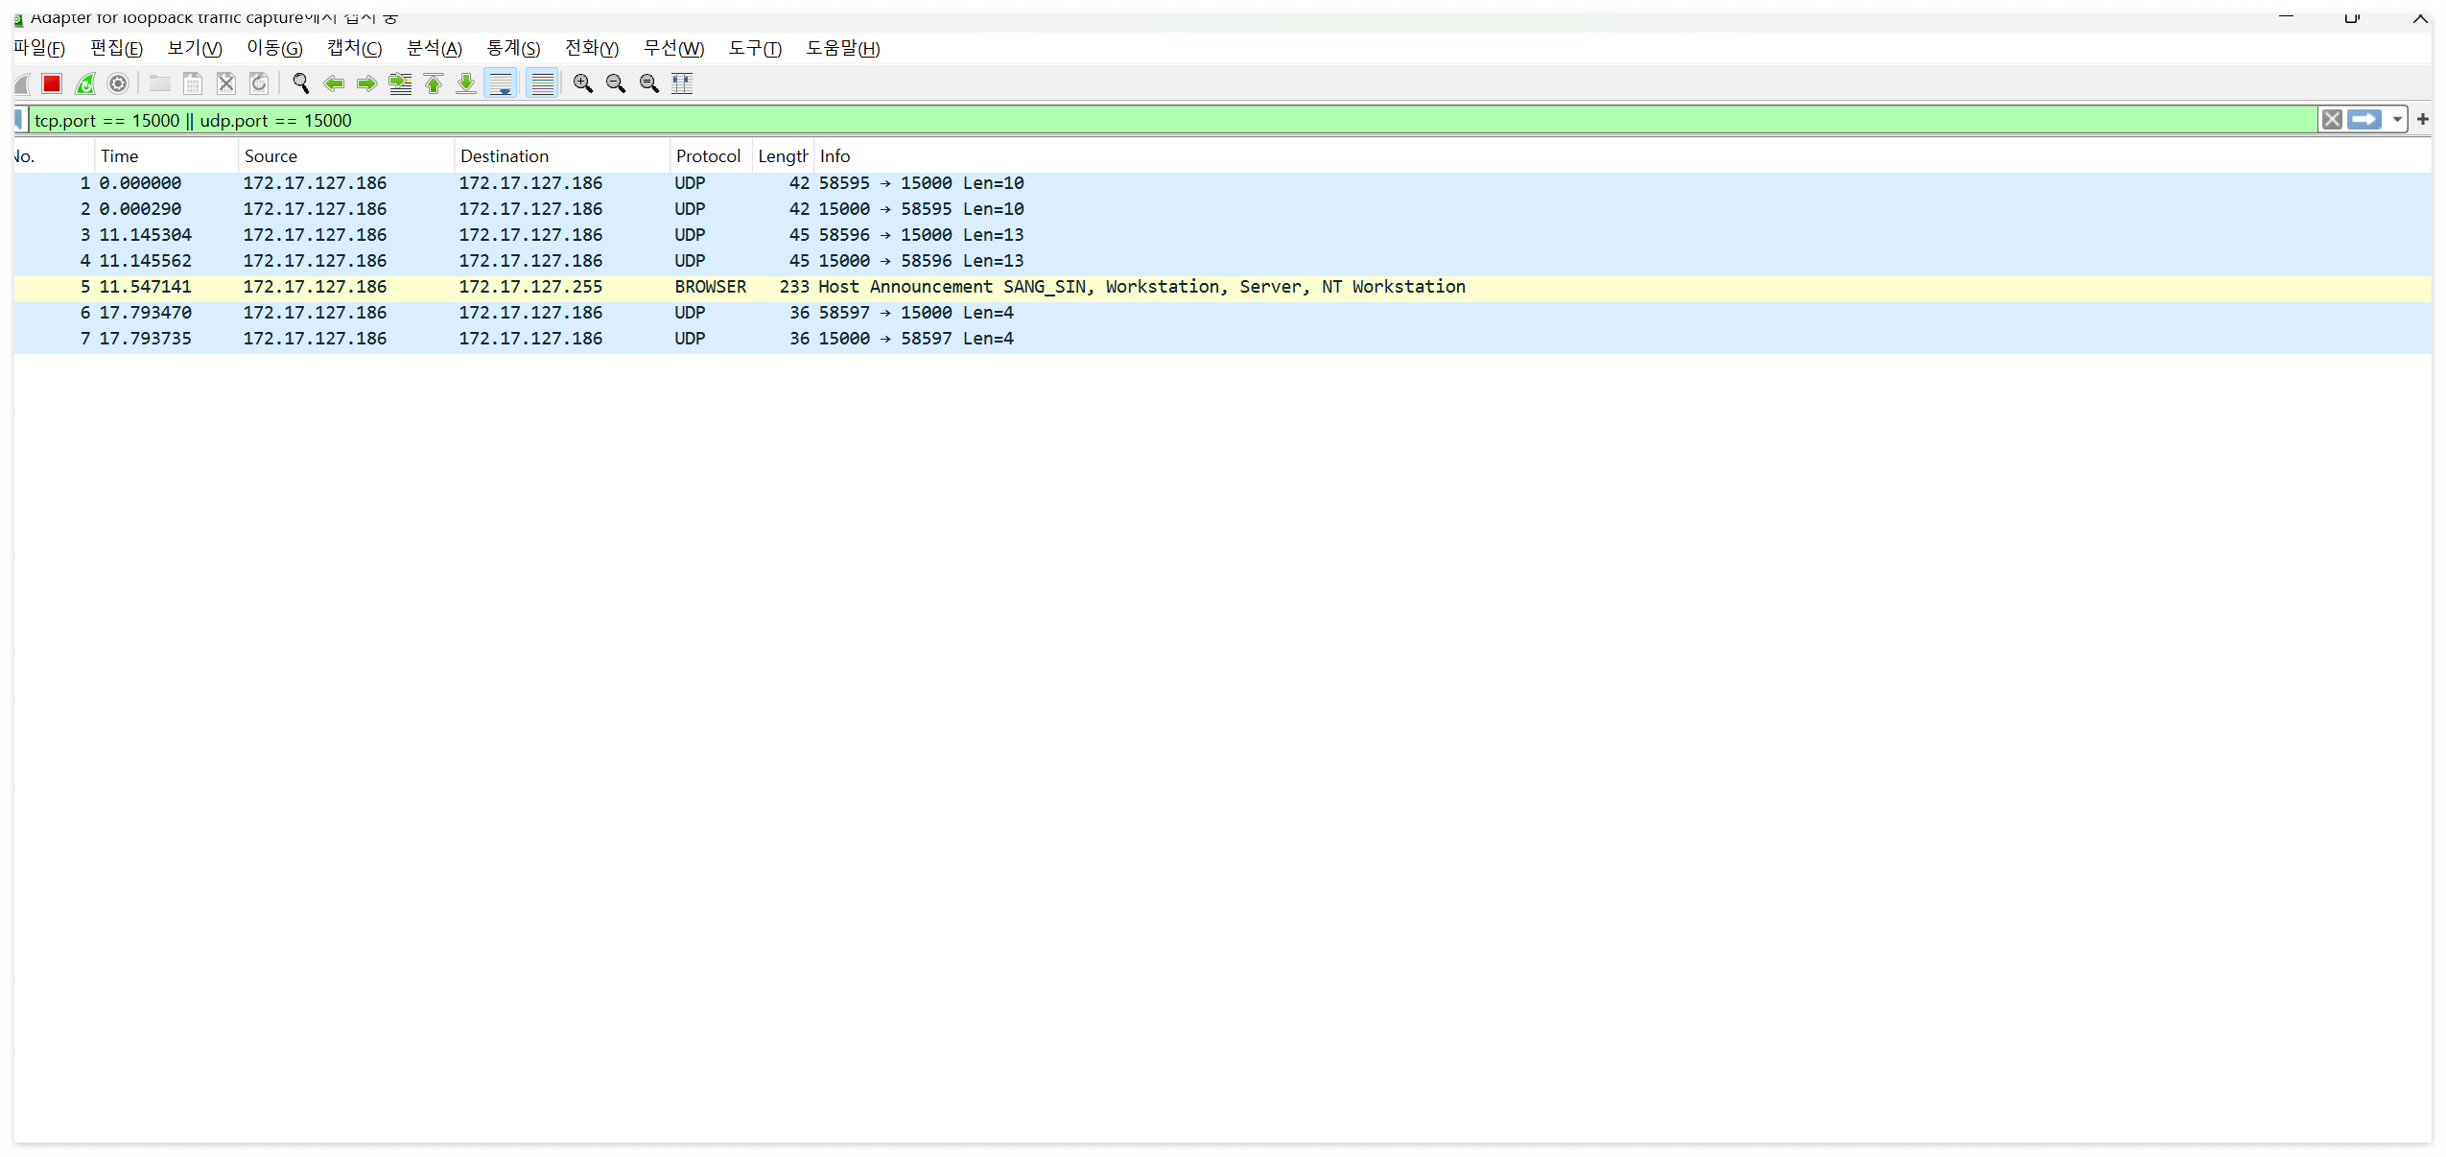Open the 통계(S) menu
Viewport: 2446px width, 1157px height.
click(x=513, y=49)
